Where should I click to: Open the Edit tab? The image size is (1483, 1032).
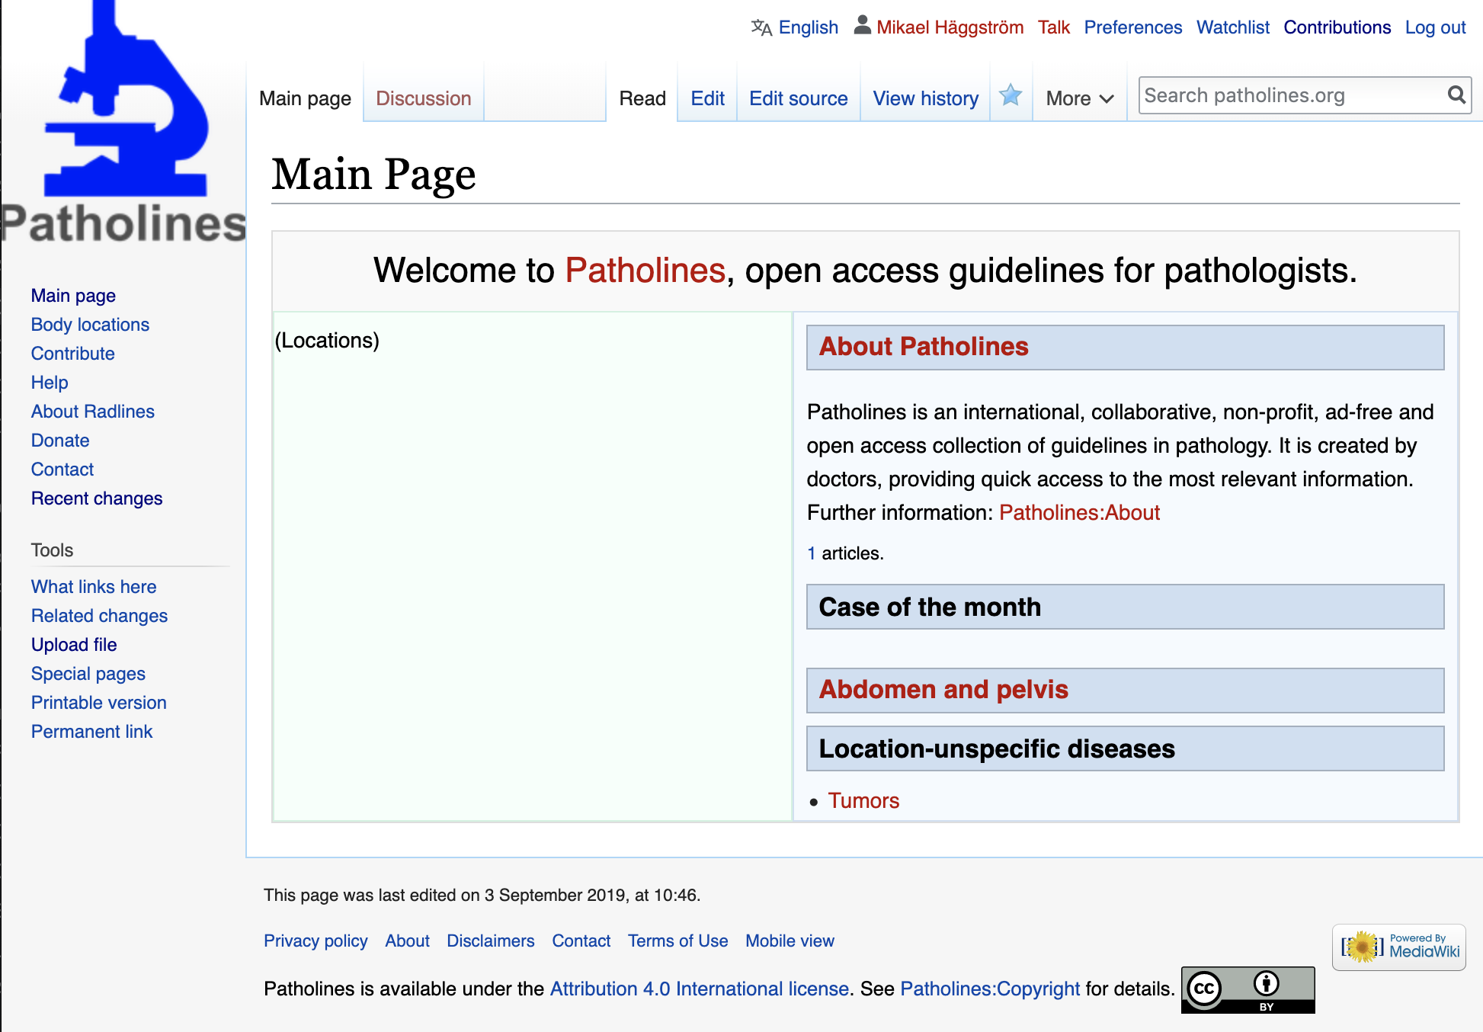(707, 98)
